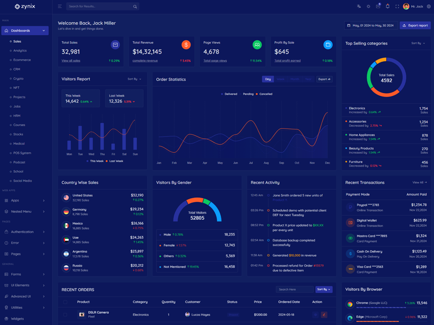Click the Search for Results input field
Image resolution: width=434 pixels, height=325 pixels.
click(99, 6)
